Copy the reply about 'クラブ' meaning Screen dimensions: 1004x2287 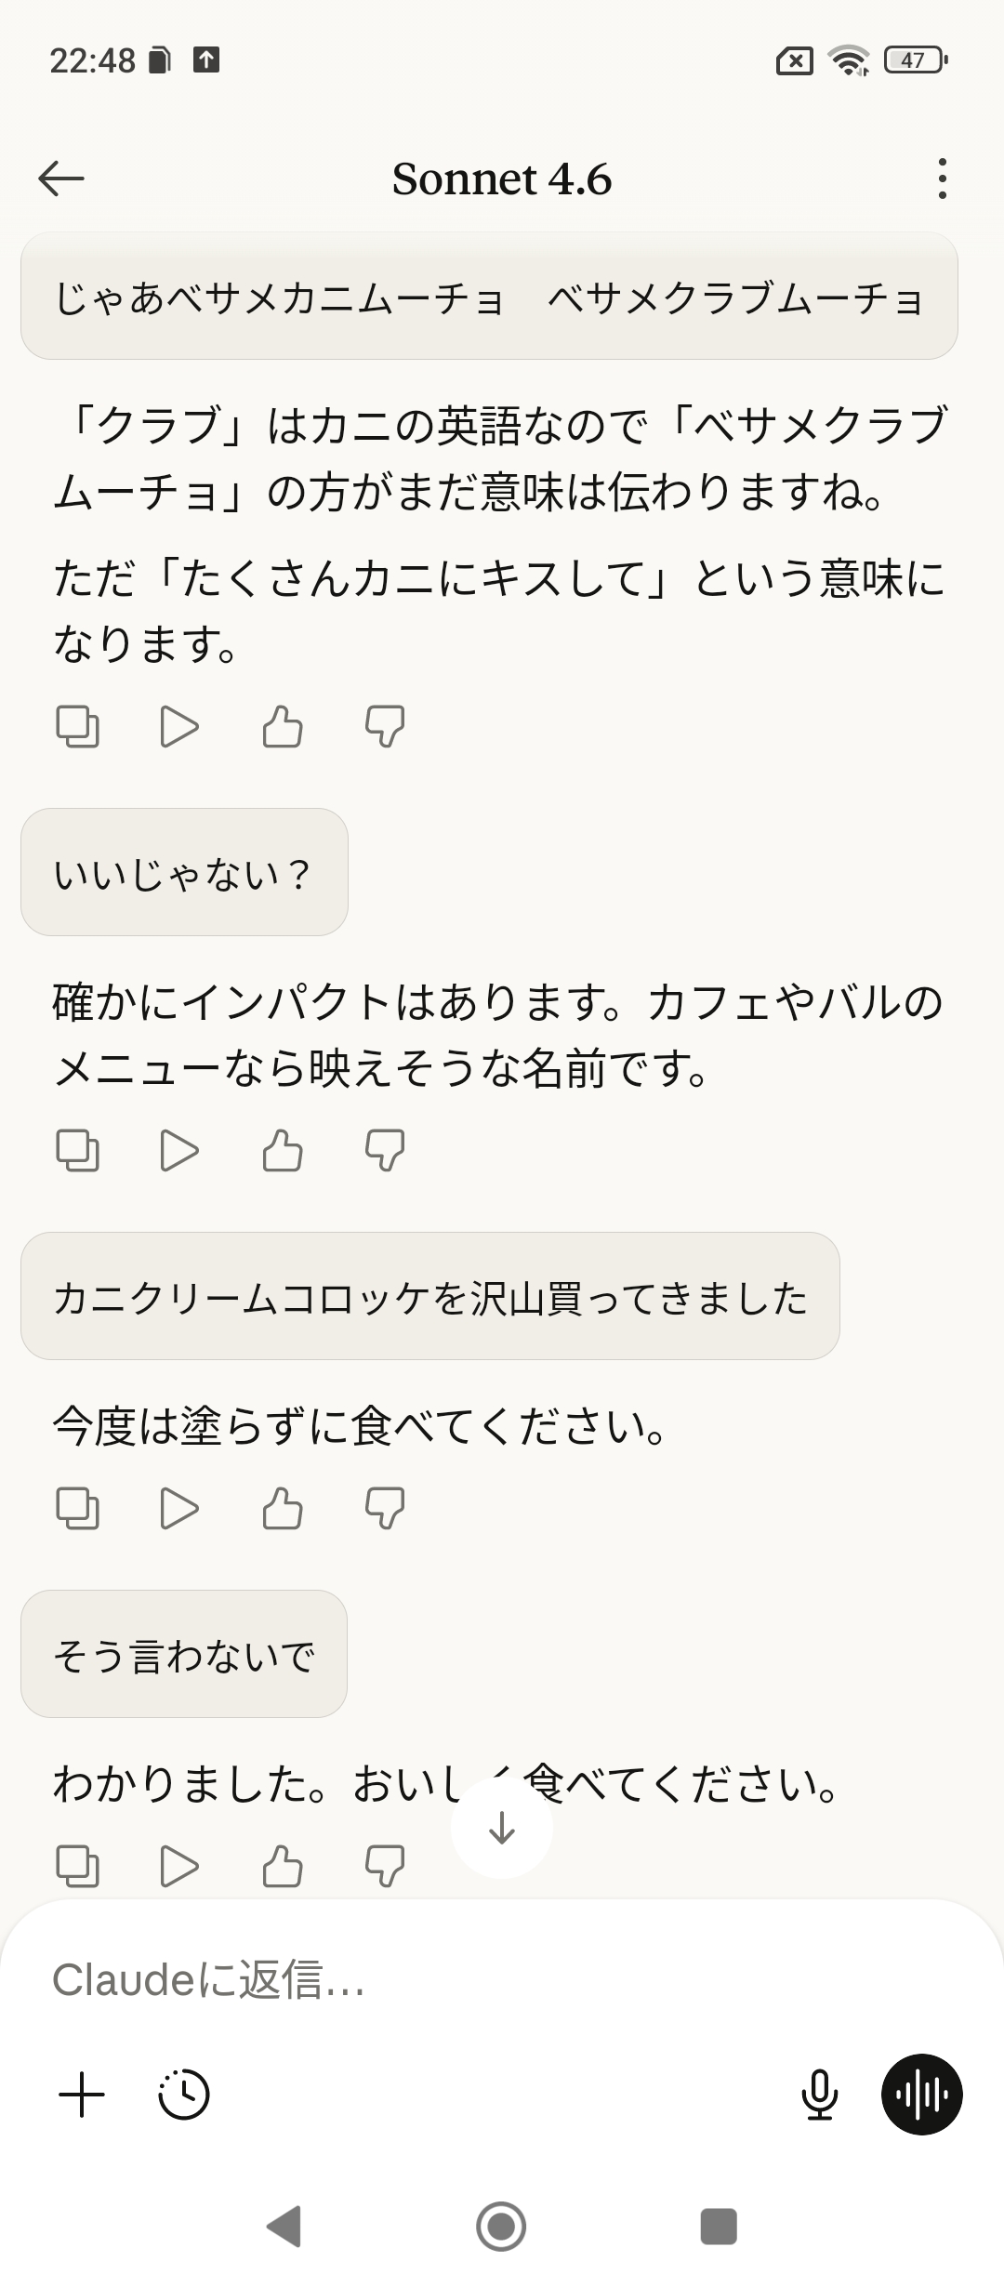78,727
